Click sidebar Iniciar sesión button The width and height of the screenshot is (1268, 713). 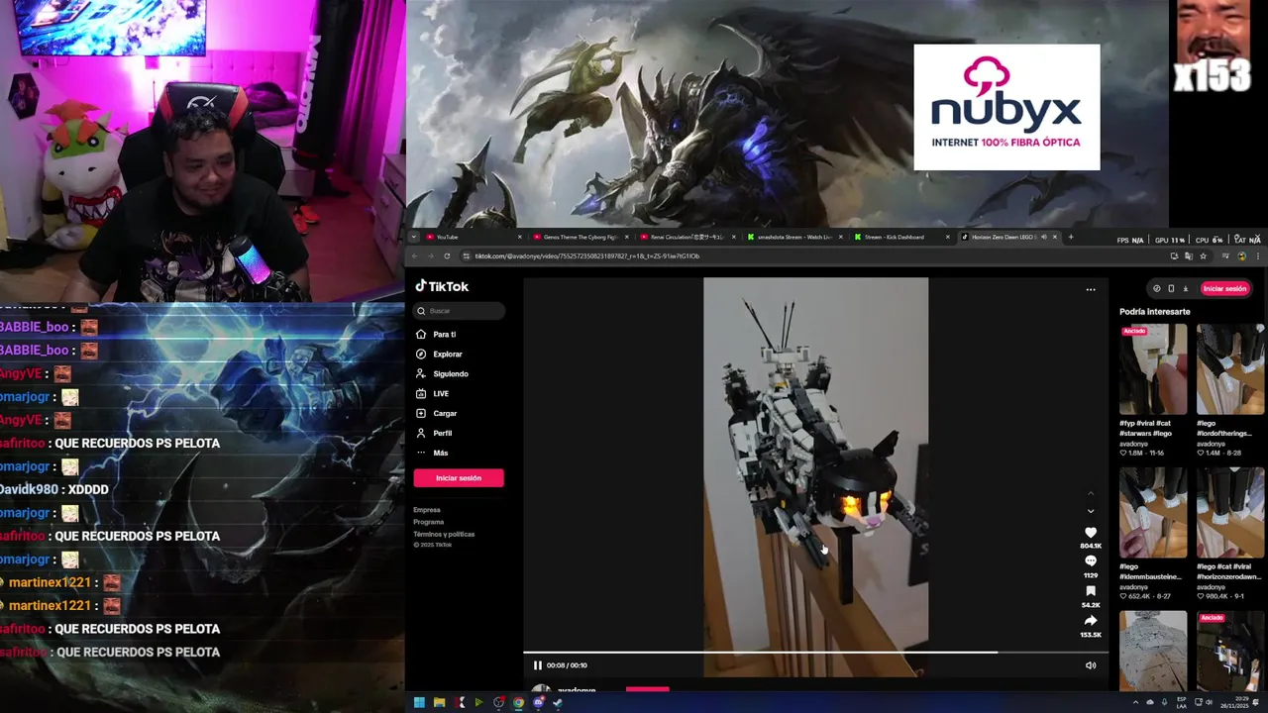459,478
